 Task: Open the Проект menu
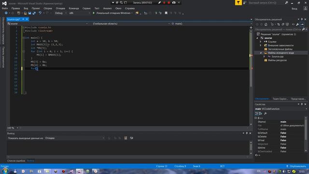pos(36,8)
